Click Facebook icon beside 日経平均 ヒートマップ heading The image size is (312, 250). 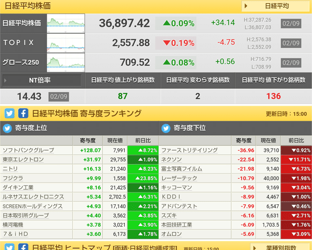(x=23, y=246)
